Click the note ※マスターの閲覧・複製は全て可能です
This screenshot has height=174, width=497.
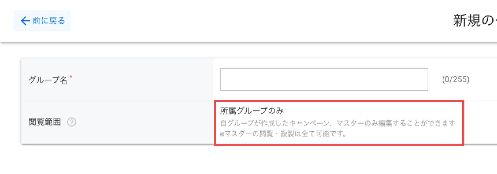pyautogui.click(x=283, y=134)
